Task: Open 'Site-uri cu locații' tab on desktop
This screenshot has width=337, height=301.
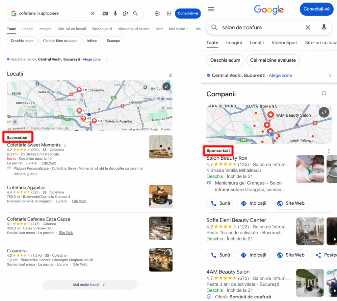Action: click(x=71, y=29)
